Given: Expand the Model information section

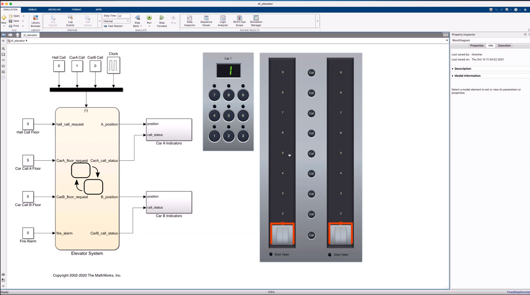Looking at the screenshot, I should [x=467, y=76].
